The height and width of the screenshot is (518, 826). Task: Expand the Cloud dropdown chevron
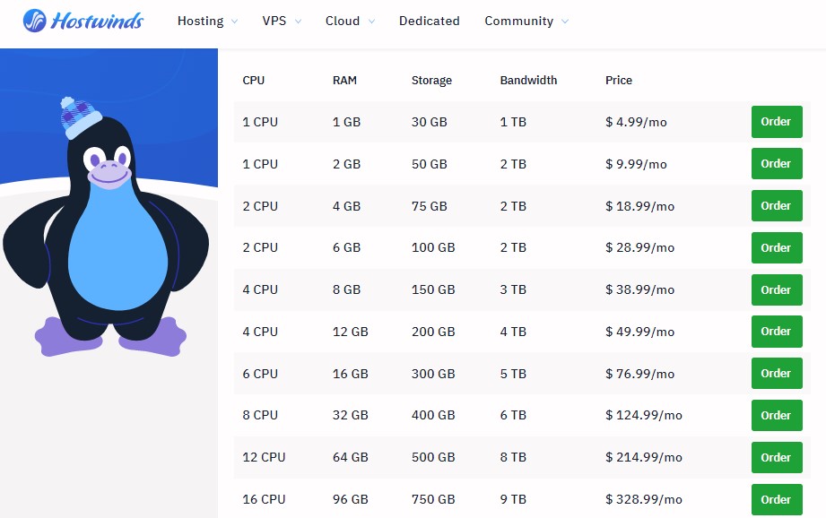coord(371,22)
